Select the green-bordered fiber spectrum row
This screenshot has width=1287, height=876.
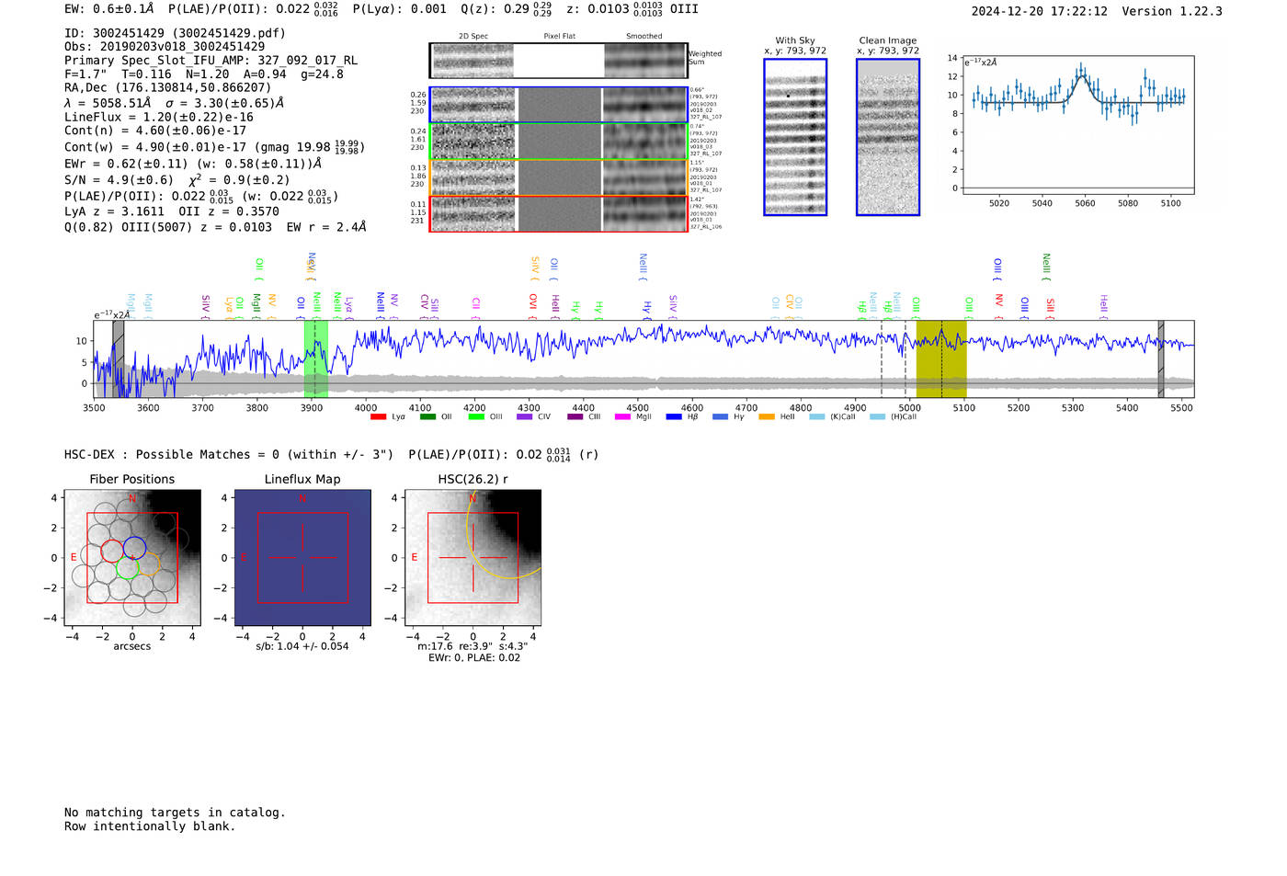click(559, 142)
